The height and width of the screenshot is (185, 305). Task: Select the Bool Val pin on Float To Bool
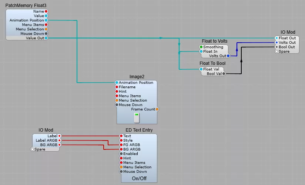(224, 74)
